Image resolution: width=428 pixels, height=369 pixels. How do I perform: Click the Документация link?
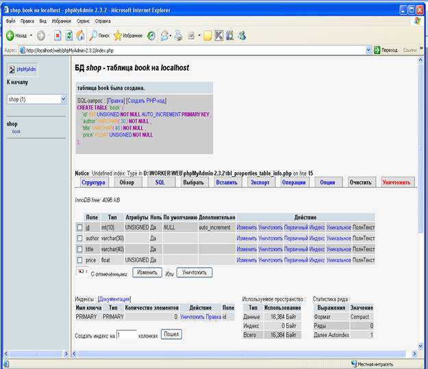click(114, 299)
